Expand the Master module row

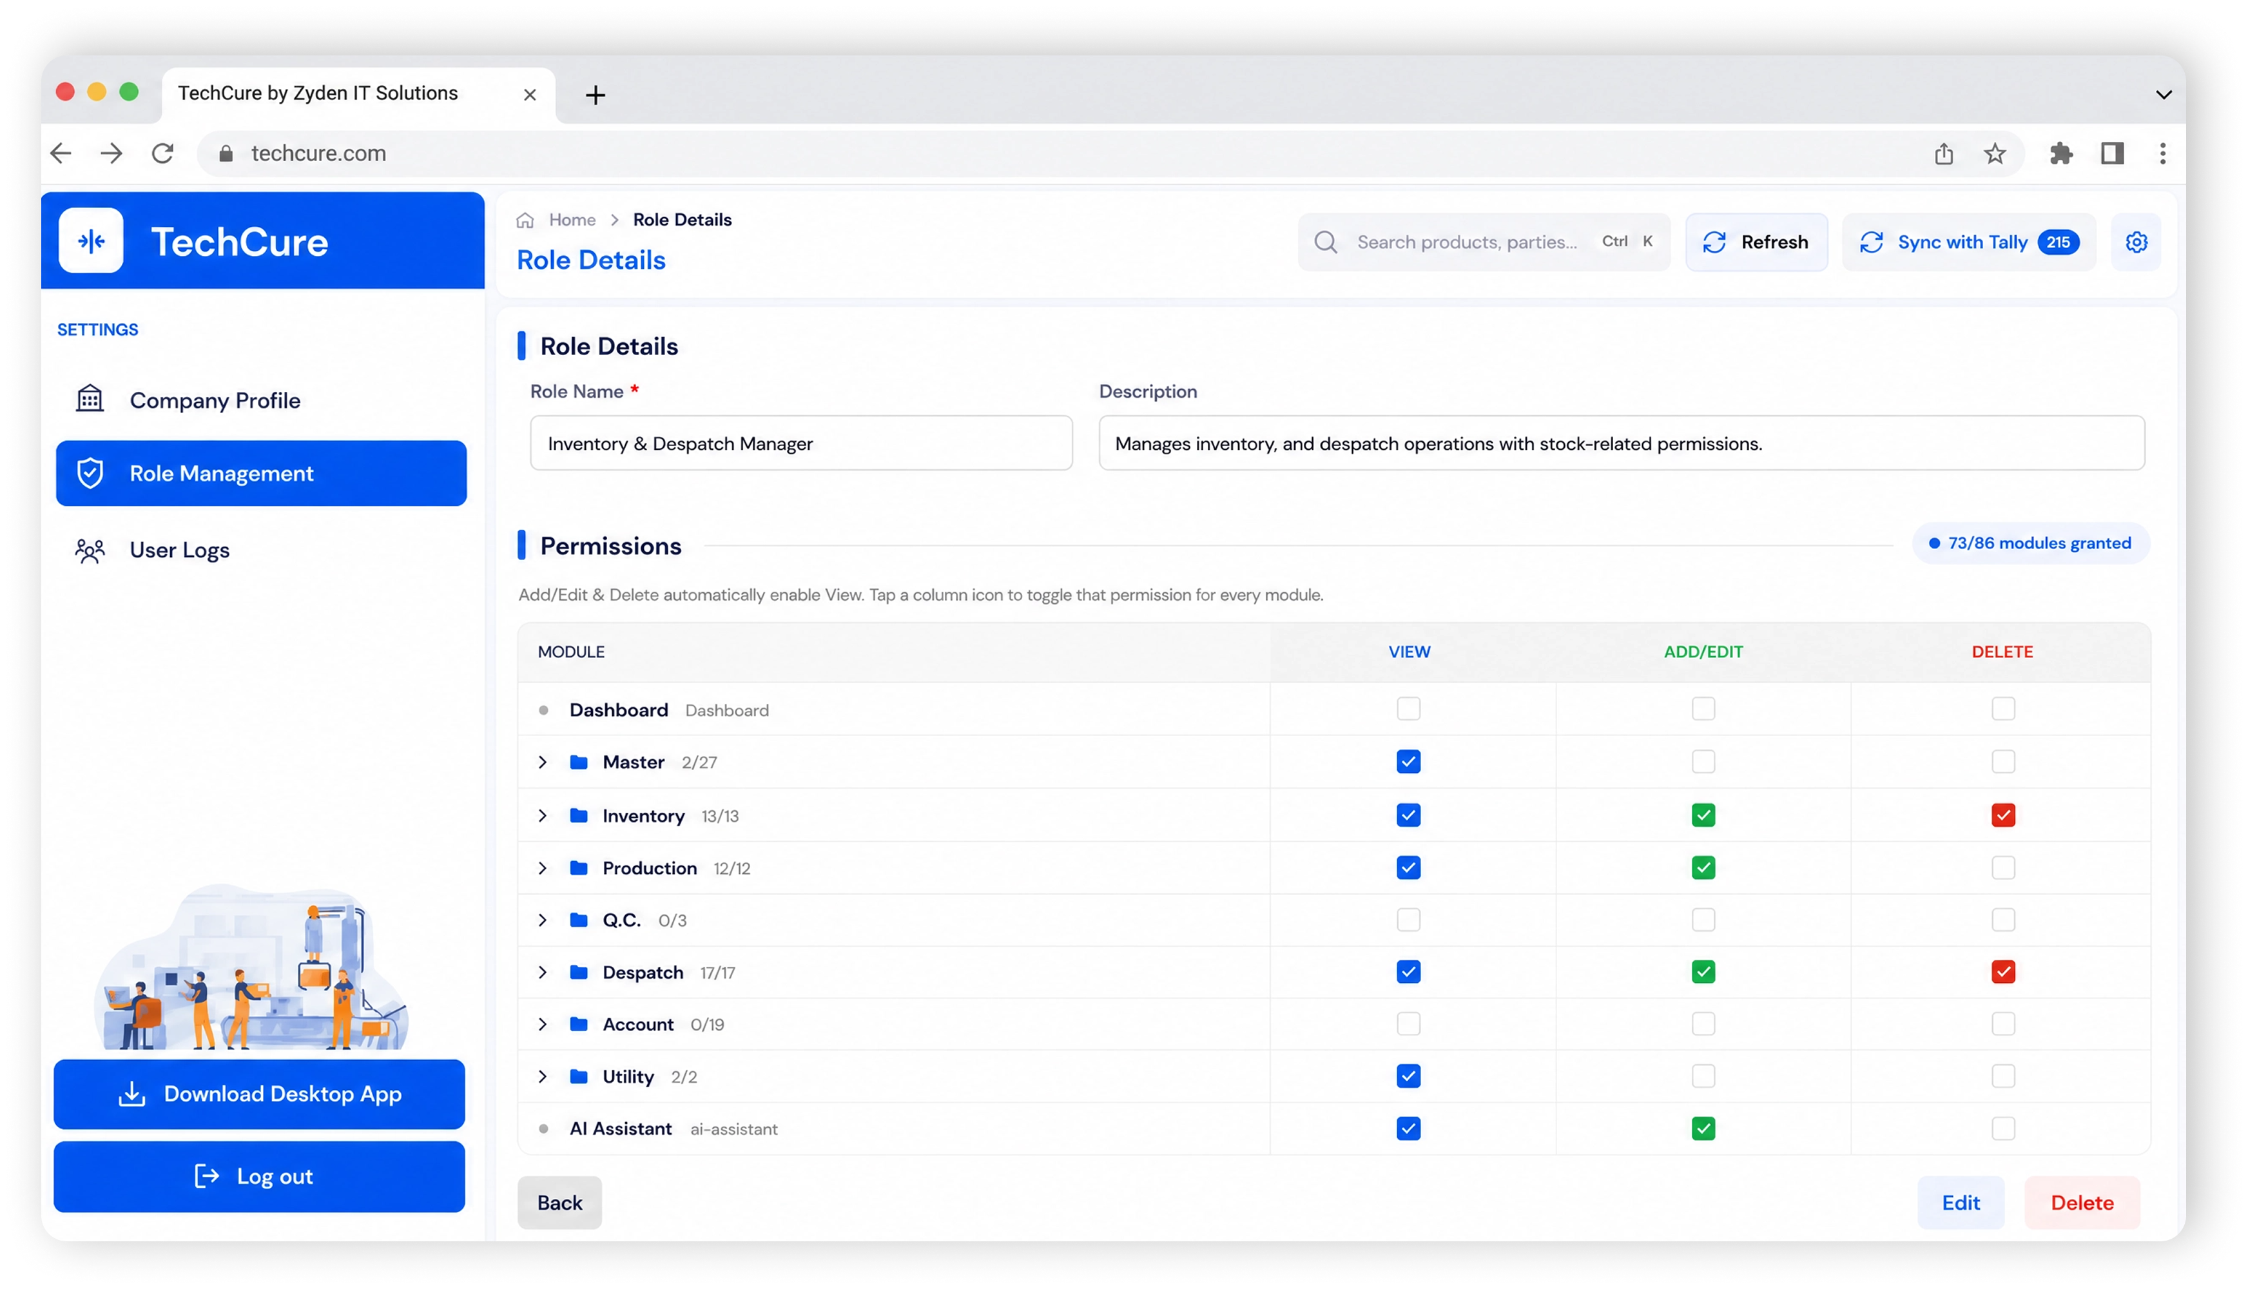543,762
